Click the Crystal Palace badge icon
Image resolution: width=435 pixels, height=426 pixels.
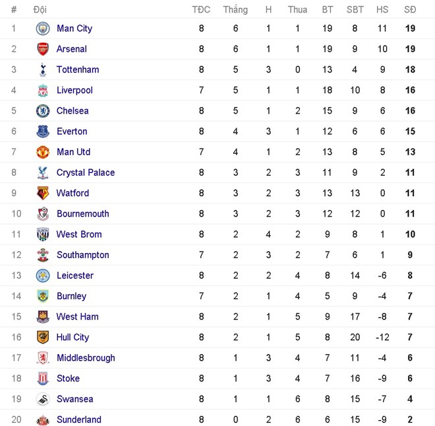[43, 172]
